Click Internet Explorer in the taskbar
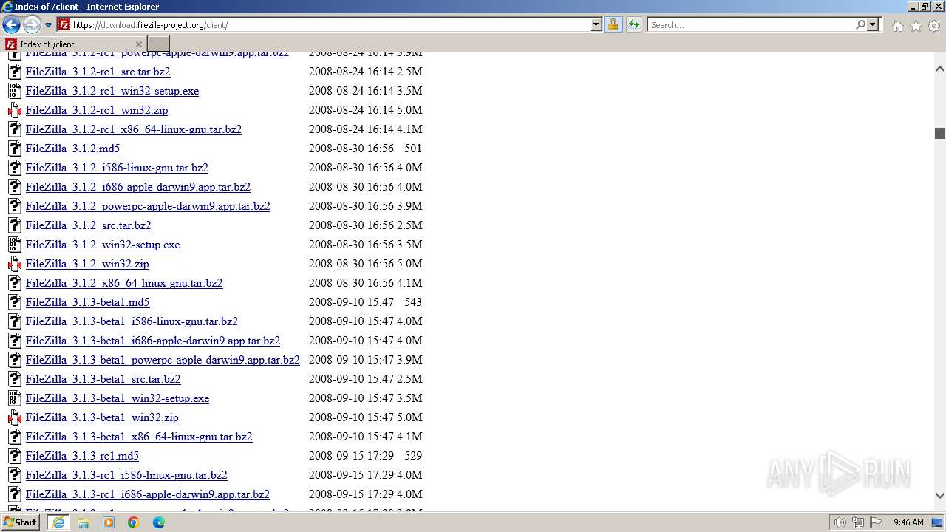 pos(58,522)
